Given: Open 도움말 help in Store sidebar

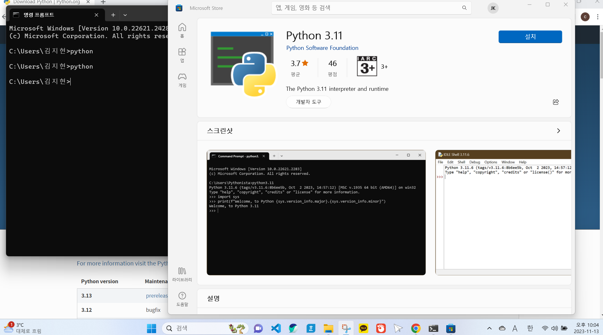Looking at the screenshot, I should coord(182,299).
